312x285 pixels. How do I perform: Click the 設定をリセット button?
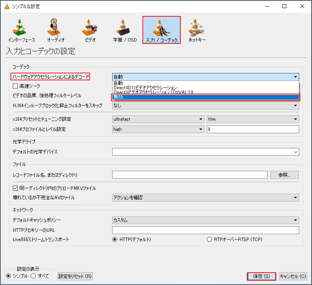click(75, 276)
